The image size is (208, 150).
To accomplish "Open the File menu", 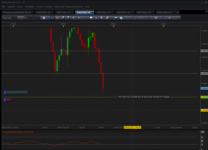I will (3, 7).
